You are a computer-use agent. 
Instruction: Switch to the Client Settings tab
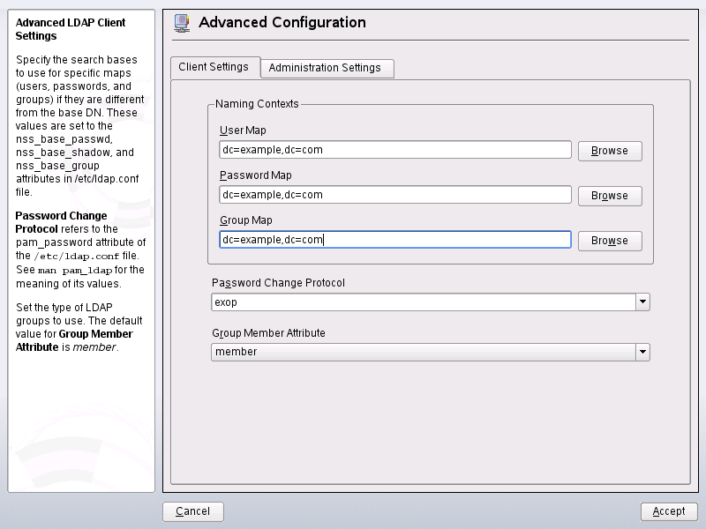coord(214,67)
